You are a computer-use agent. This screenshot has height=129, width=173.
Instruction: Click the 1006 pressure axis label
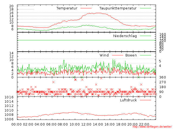[9, 119]
